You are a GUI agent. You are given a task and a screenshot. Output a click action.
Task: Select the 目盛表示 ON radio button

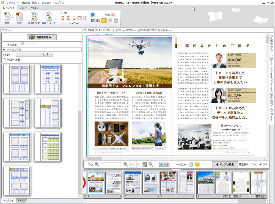(x=251, y=164)
